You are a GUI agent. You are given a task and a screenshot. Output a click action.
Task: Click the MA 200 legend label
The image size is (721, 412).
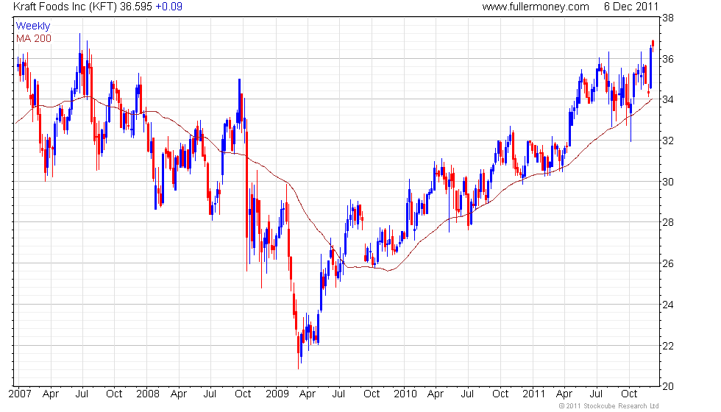click(x=34, y=38)
